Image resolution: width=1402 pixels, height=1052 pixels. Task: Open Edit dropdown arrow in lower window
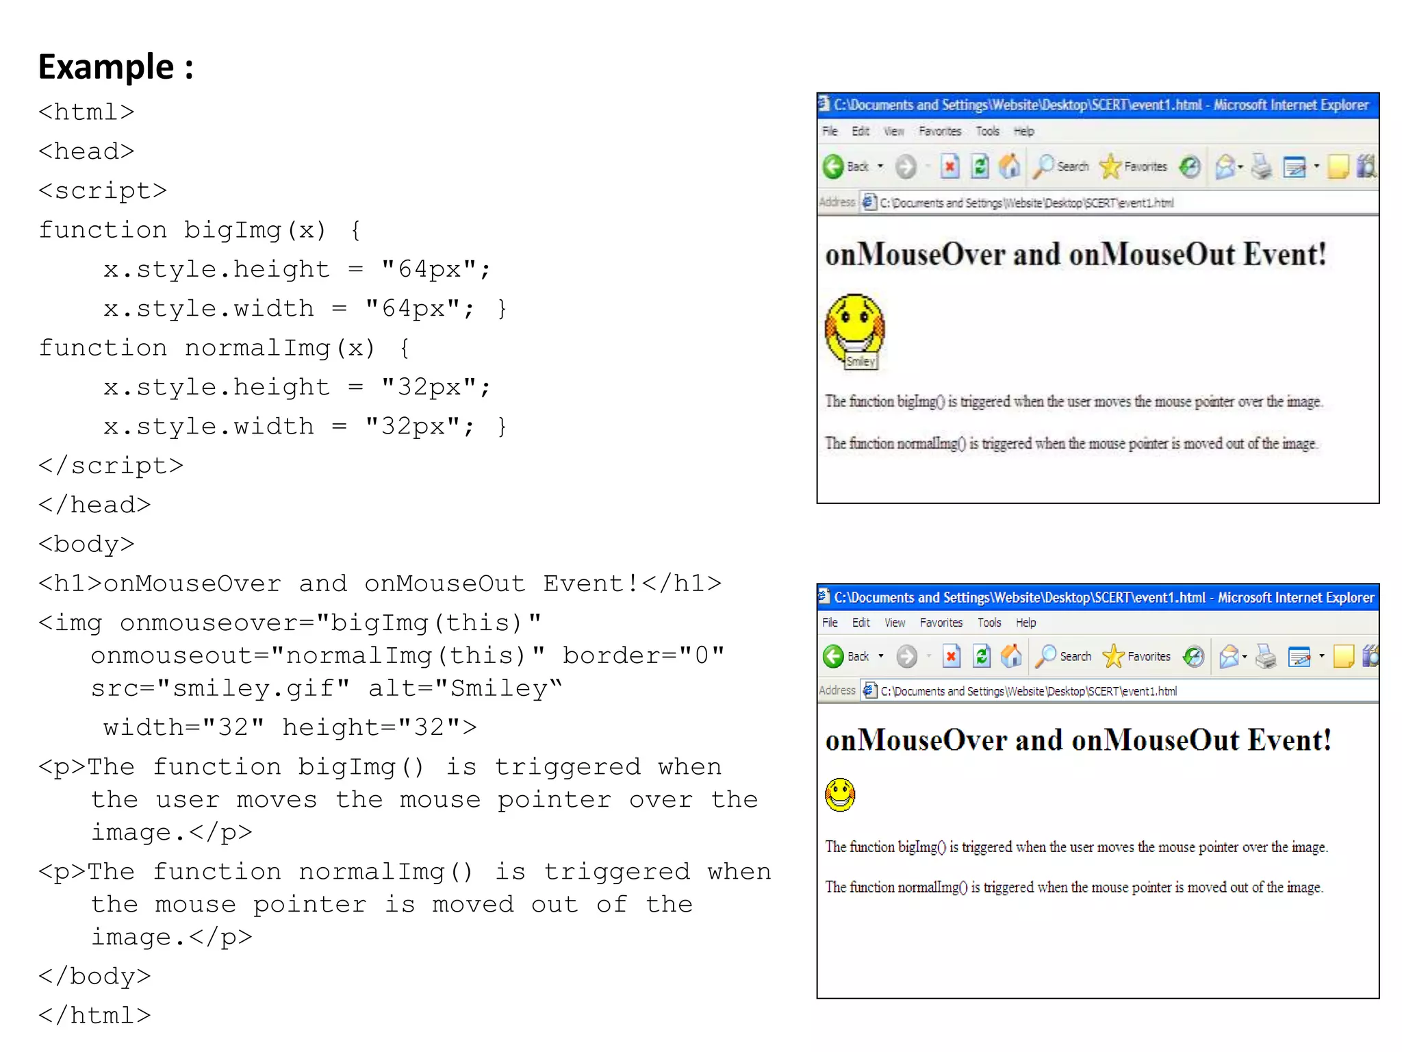pyautogui.click(x=1321, y=656)
